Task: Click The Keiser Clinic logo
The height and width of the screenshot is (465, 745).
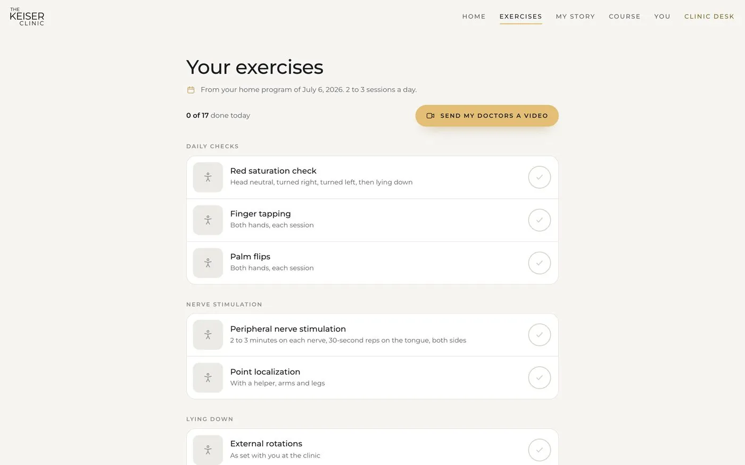Action: [27, 16]
